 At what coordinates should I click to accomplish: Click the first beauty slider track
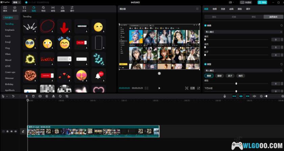[x=236, y=40]
